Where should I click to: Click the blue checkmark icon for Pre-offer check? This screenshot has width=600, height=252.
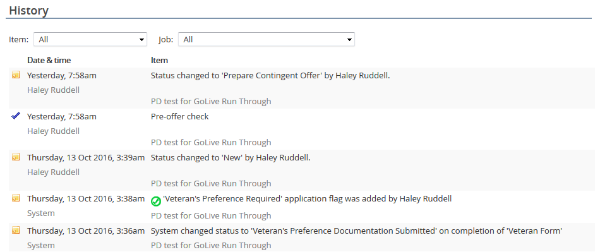click(16, 116)
